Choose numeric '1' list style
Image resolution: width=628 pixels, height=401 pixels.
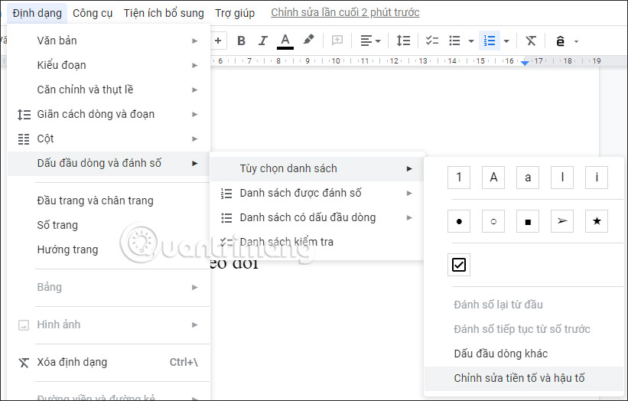click(459, 177)
